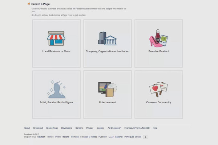Select the Local Business or Place label
The width and height of the screenshot is (218, 145).
pos(56,51)
